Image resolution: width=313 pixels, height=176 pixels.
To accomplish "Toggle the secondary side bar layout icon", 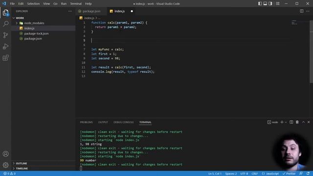I will (x=270, y=3).
